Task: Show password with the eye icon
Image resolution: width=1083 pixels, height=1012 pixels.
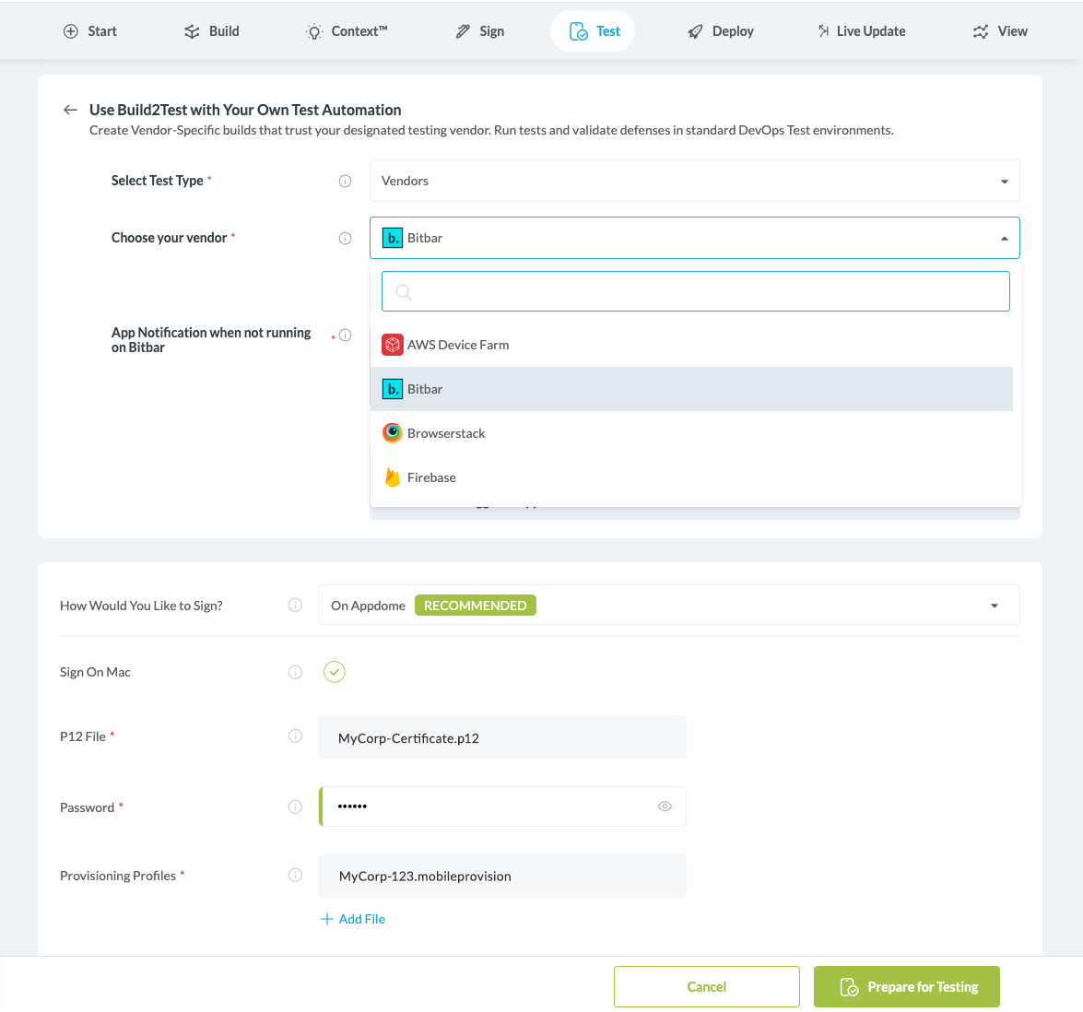Action: (665, 806)
